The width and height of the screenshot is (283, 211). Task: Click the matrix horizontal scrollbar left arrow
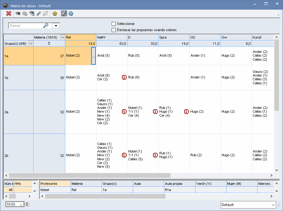click(6, 176)
